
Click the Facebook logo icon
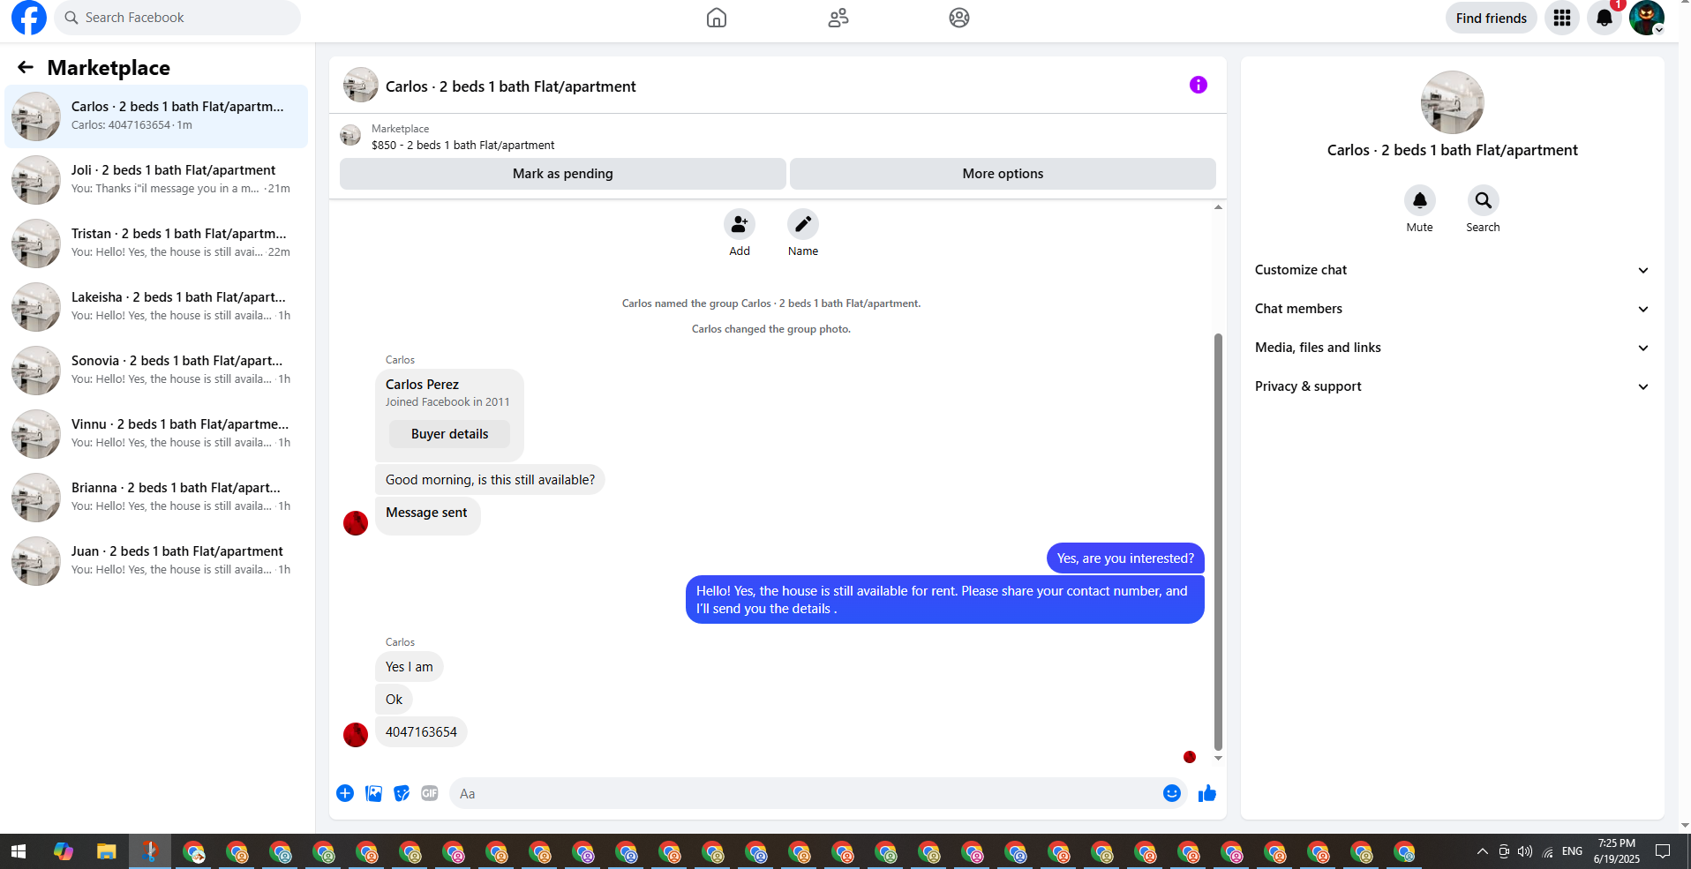pos(29,18)
